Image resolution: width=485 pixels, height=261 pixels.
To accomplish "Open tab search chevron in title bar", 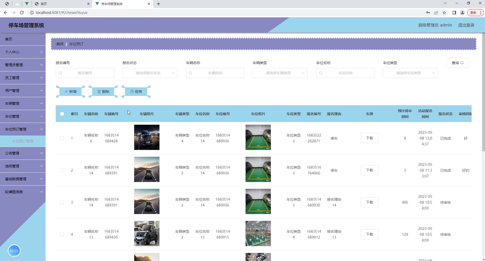I will point(445,3).
